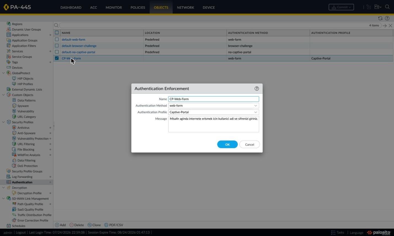Click the Name field containing CP-Web-Form
This screenshot has height=236, width=394.
click(214, 99)
